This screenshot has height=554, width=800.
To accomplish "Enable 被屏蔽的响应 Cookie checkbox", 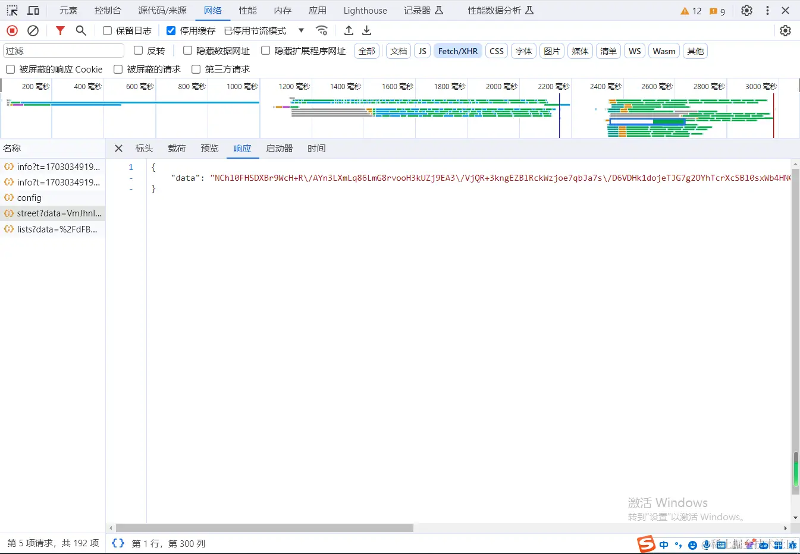I will pyautogui.click(x=10, y=70).
